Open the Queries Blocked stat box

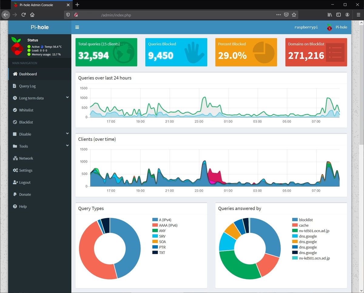pyautogui.click(x=176, y=52)
